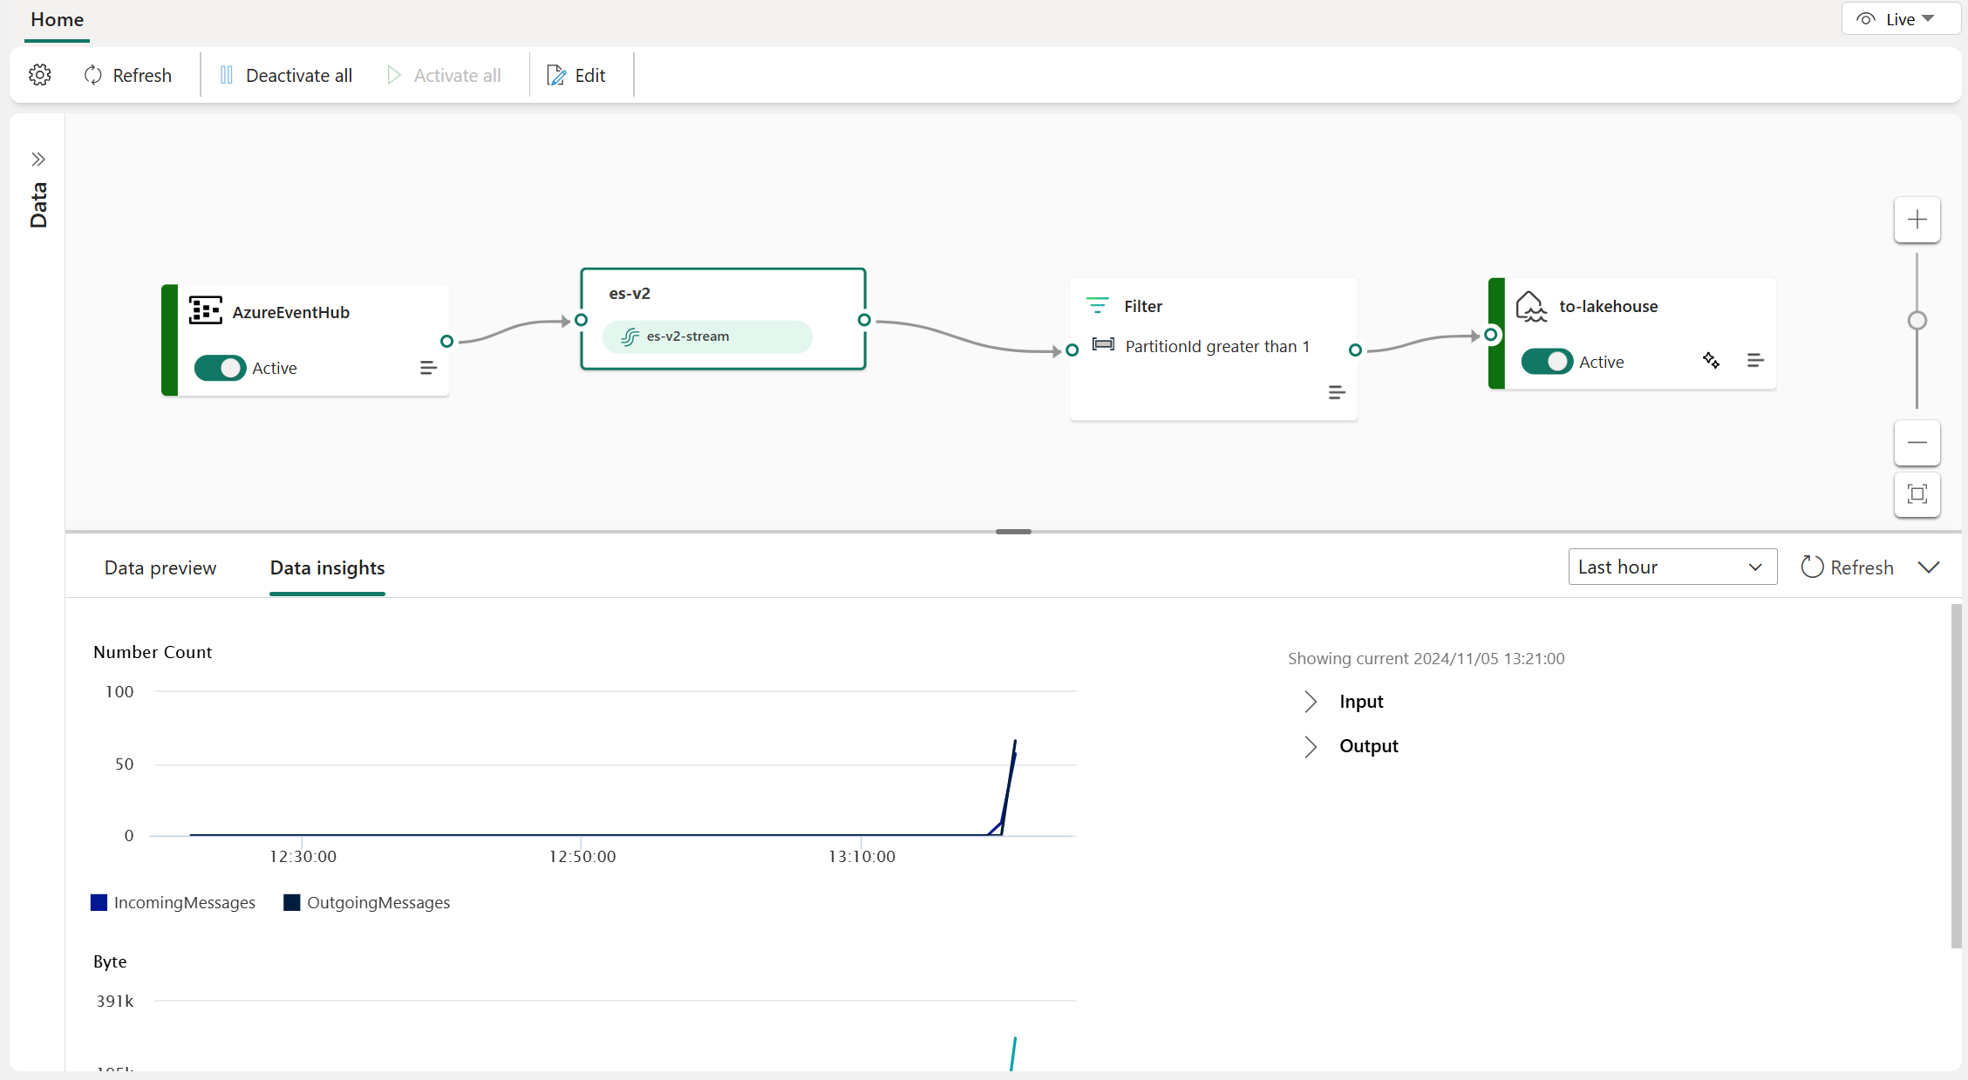Click the Data panel expand arrow
This screenshot has height=1080, width=1968.
point(37,159)
